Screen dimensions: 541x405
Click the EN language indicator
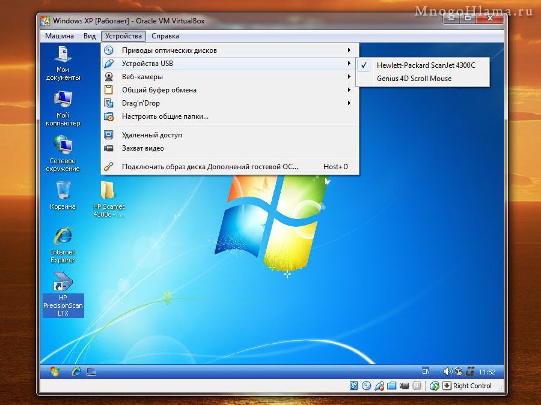click(426, 371)
